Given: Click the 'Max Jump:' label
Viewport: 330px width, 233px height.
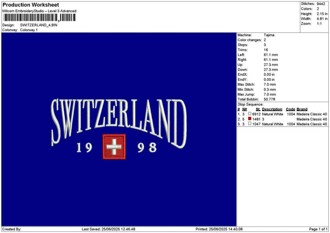Looking at the screenshot, I should click(246, 95).
